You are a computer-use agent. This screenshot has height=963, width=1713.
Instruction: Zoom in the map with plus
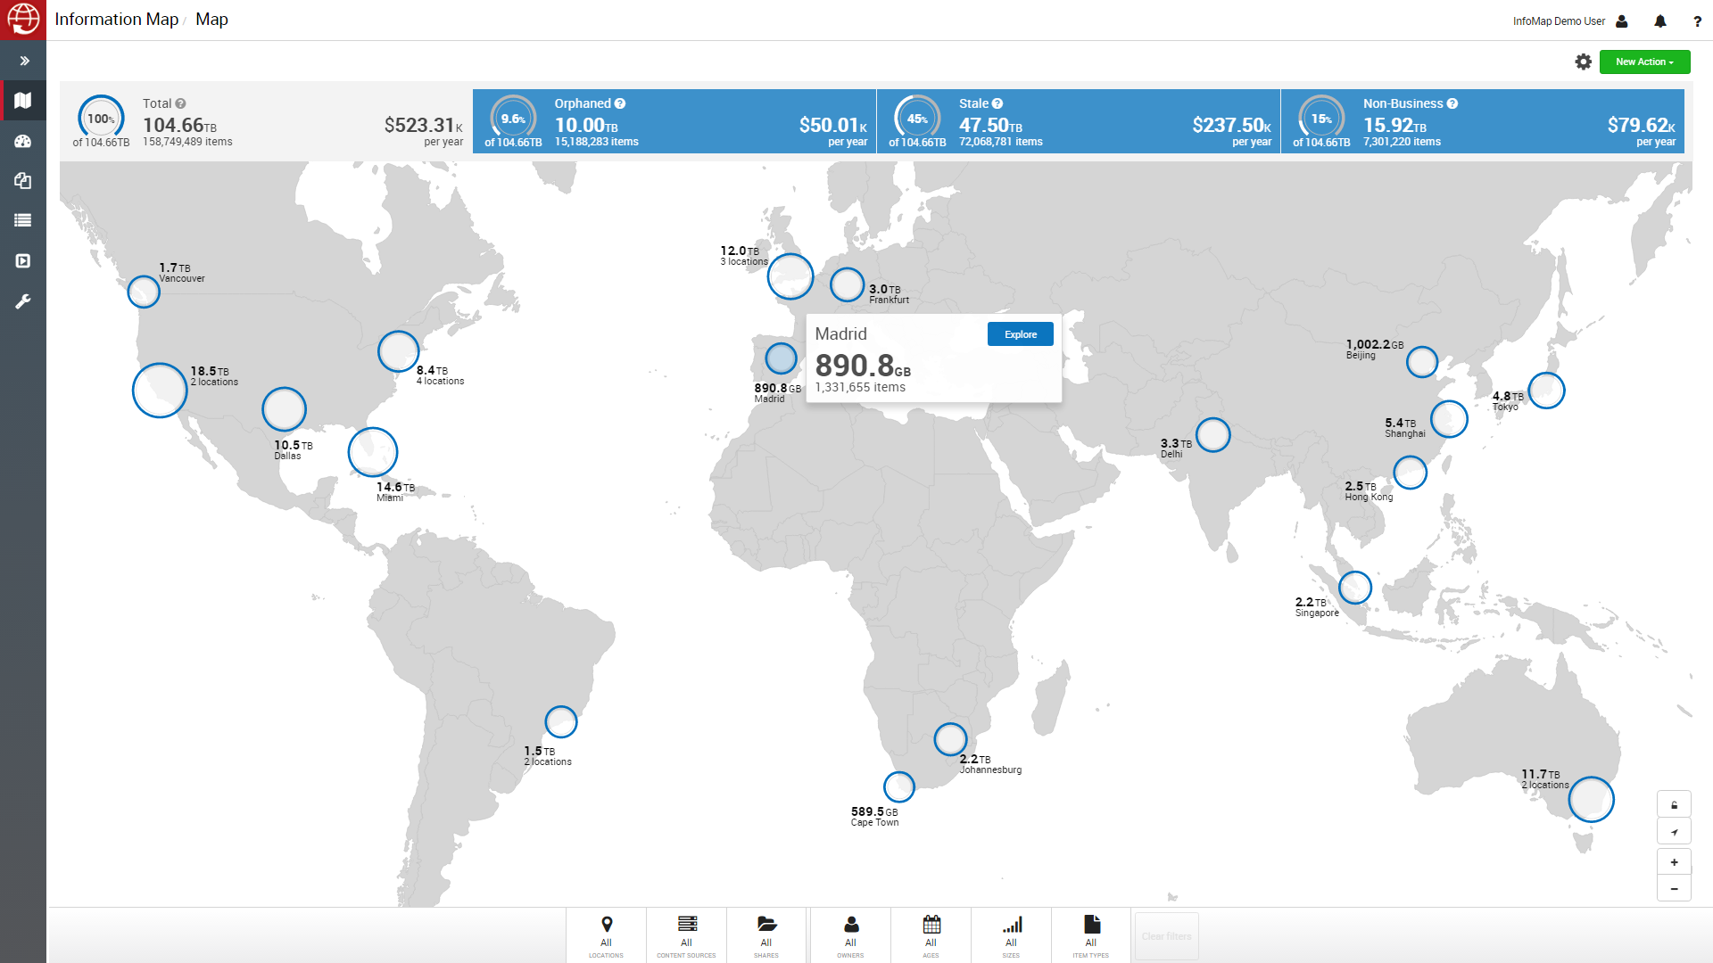pyautogui.click(x=1674, y=862)
